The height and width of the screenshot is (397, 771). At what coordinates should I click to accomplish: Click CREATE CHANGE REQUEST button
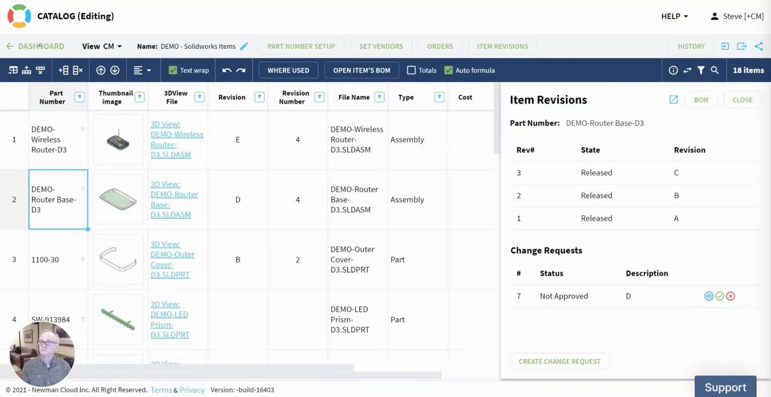pyautogui.click(x=560, y=362)
